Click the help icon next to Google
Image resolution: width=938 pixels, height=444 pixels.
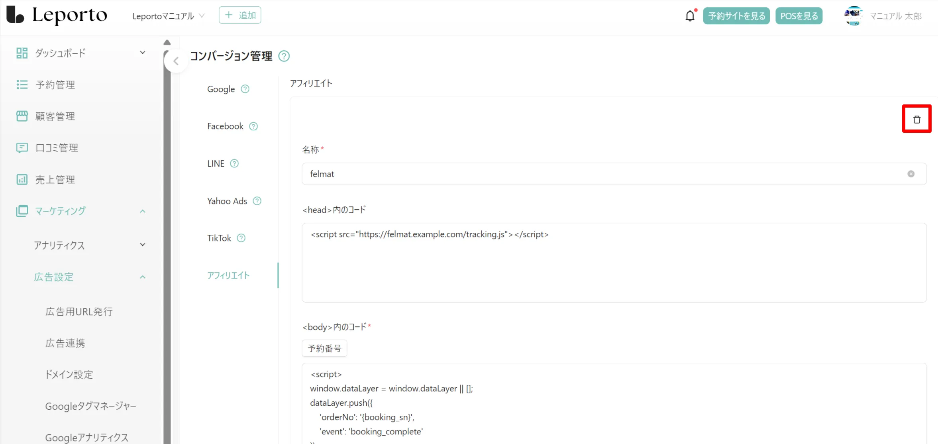click(245, 89)
